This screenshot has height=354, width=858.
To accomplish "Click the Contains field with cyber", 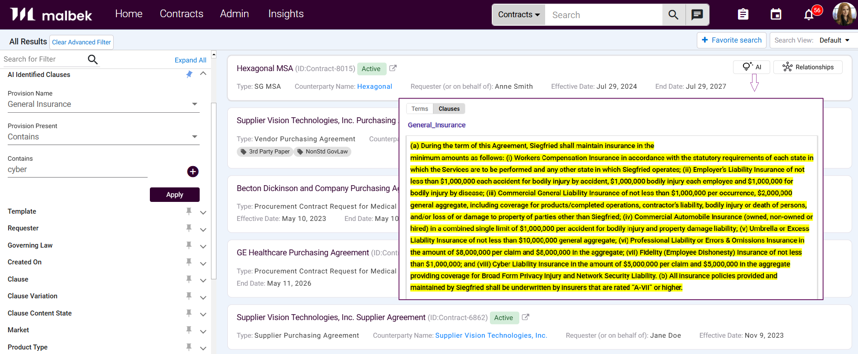I will pos(77,170).
